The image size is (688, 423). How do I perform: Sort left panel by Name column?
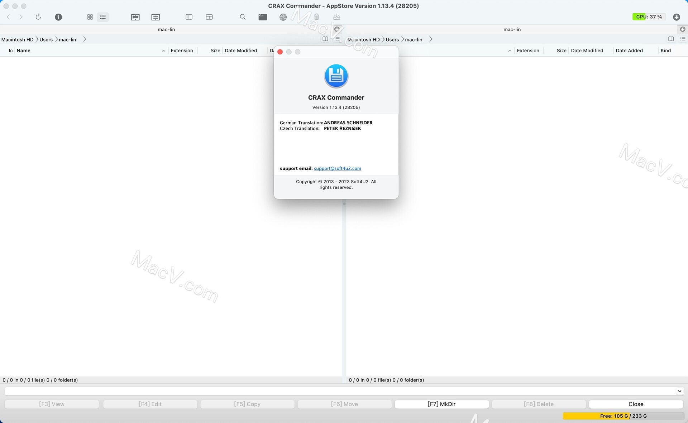(x=23, y=51)
